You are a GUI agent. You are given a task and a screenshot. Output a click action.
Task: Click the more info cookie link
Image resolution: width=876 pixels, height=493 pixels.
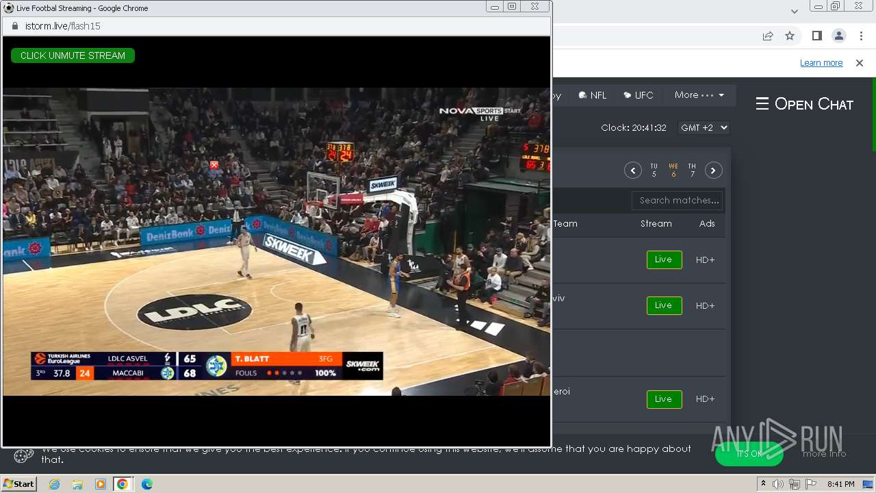824,453
